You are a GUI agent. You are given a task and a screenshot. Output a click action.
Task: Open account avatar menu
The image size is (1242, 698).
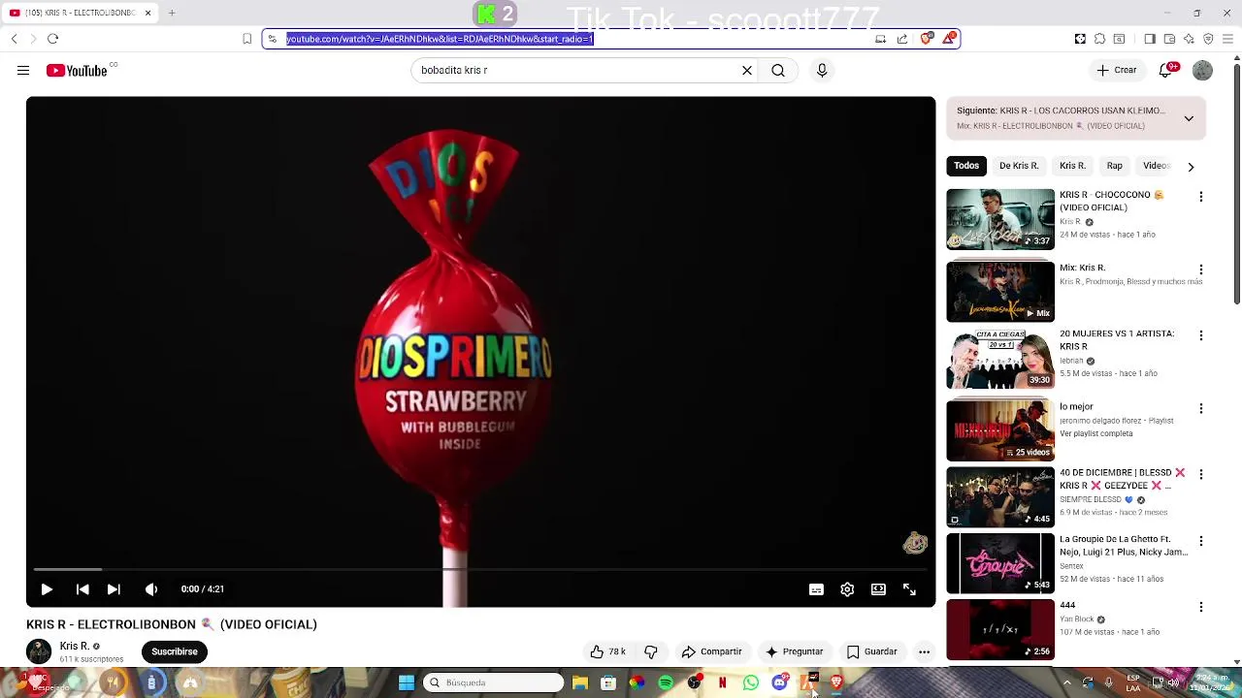click(x=1202, y=71)
